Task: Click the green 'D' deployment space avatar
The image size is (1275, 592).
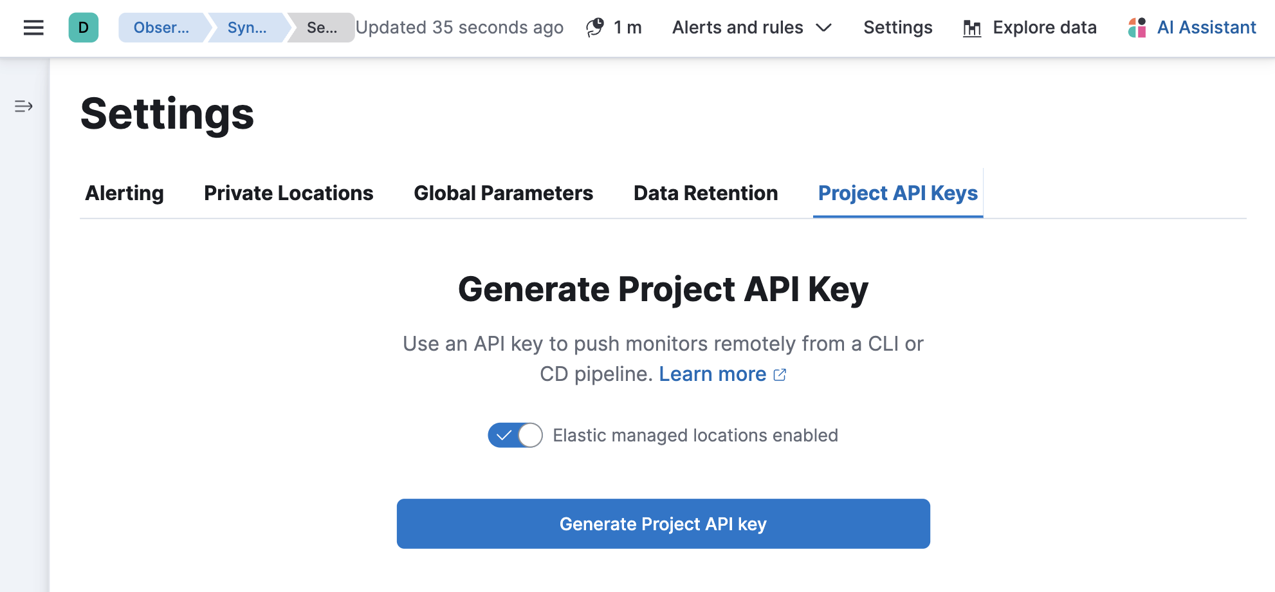Action: [82, 28]
